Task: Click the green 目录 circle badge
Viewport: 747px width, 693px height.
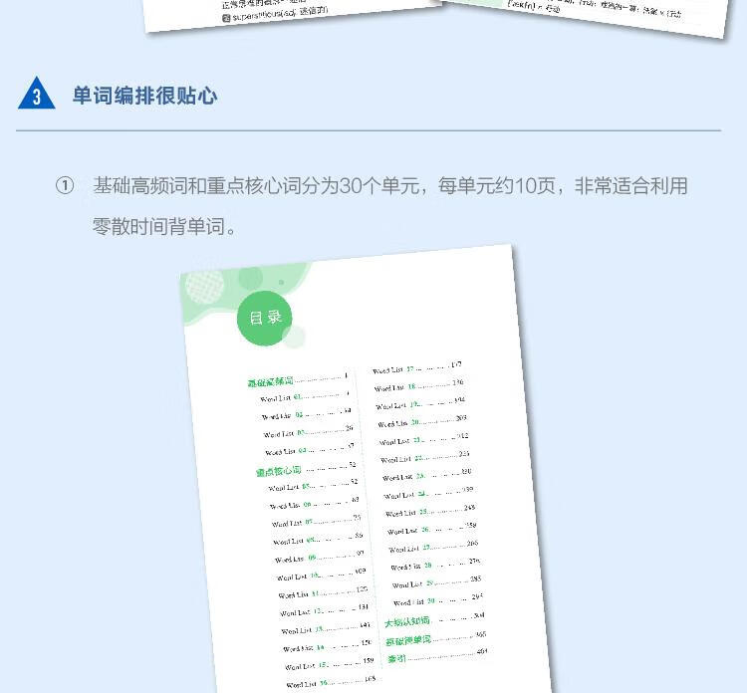Action: click(x=265, y=319)
